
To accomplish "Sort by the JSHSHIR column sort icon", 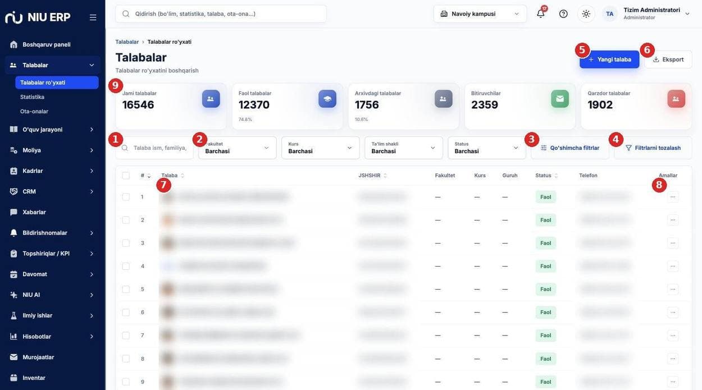I will coord(385,176).
